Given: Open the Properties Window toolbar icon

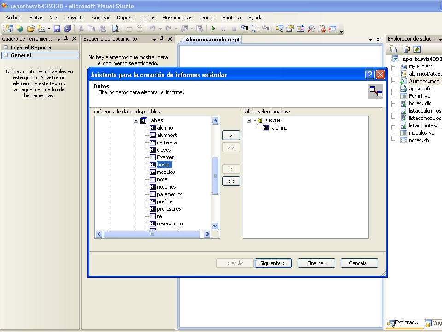Looking at the screenshot, I should (x=290, y=29).
